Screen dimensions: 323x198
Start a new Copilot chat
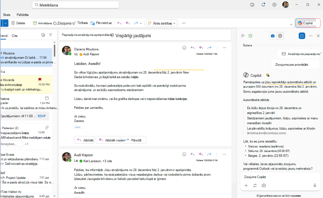pyautogui.click(x=302, y=36)
